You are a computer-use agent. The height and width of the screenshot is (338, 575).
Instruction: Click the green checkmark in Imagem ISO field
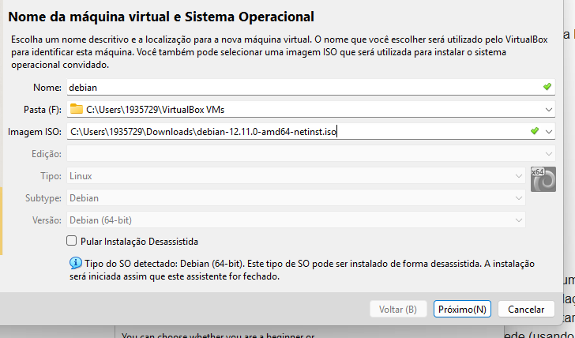point(535,131)
